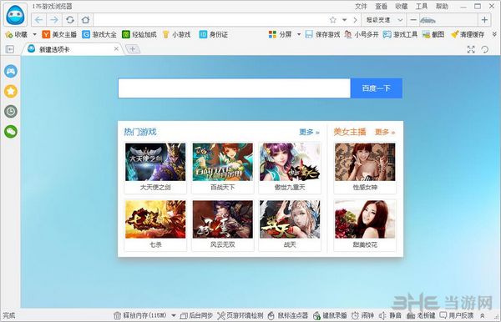Increase speed with plus button
This screenshot has width=501, height=322.
tap(484, 20)
